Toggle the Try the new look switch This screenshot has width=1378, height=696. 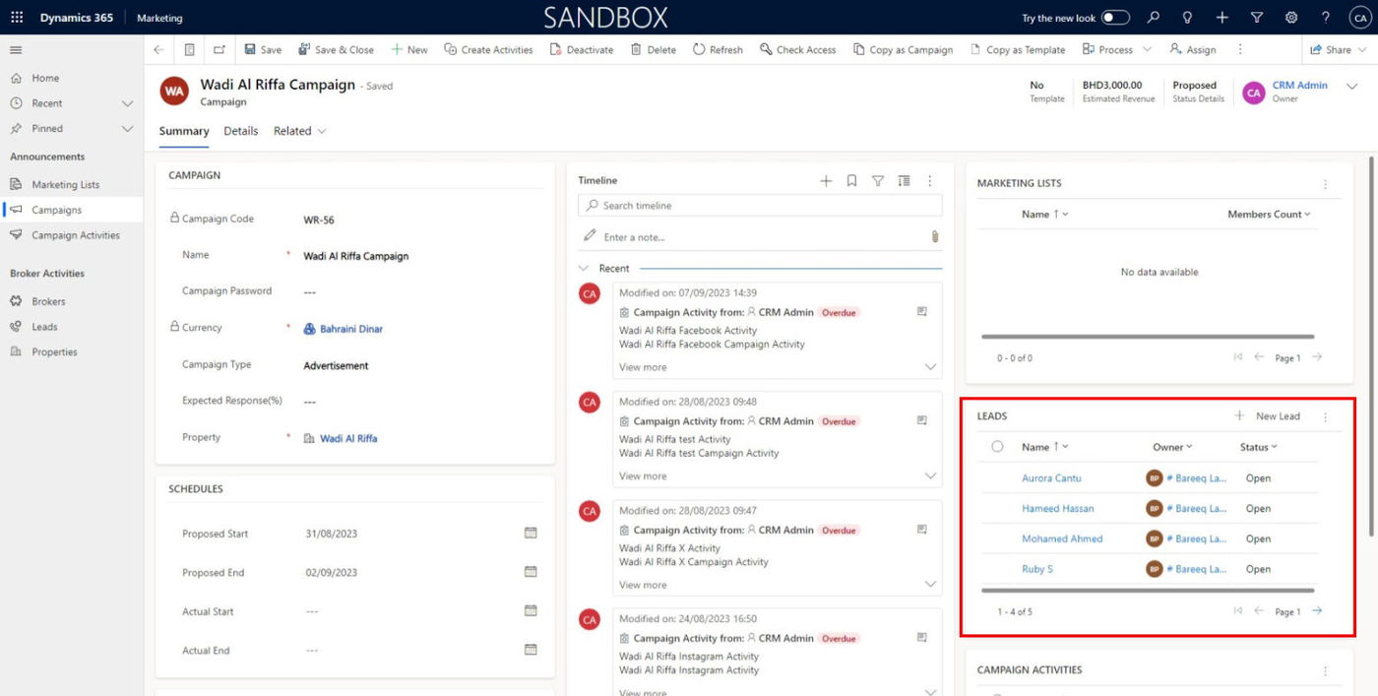pos(1114,18)
